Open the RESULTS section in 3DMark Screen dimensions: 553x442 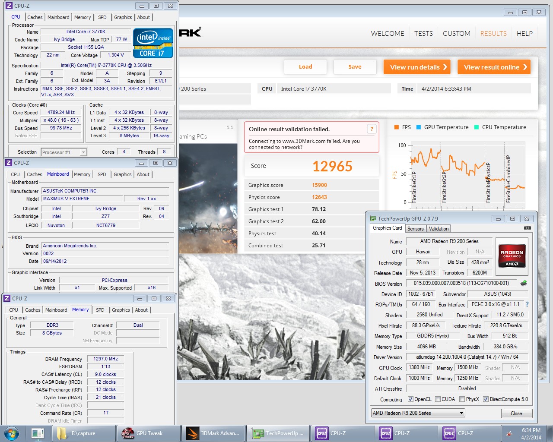tap(493, 33)
